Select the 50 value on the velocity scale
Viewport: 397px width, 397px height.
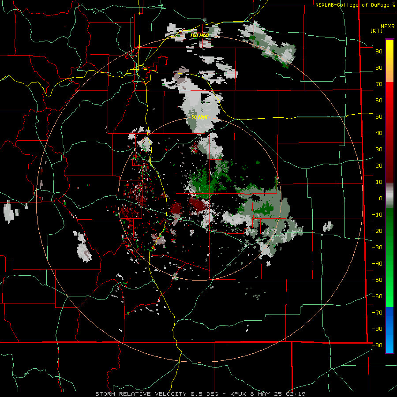coord(379,117)
